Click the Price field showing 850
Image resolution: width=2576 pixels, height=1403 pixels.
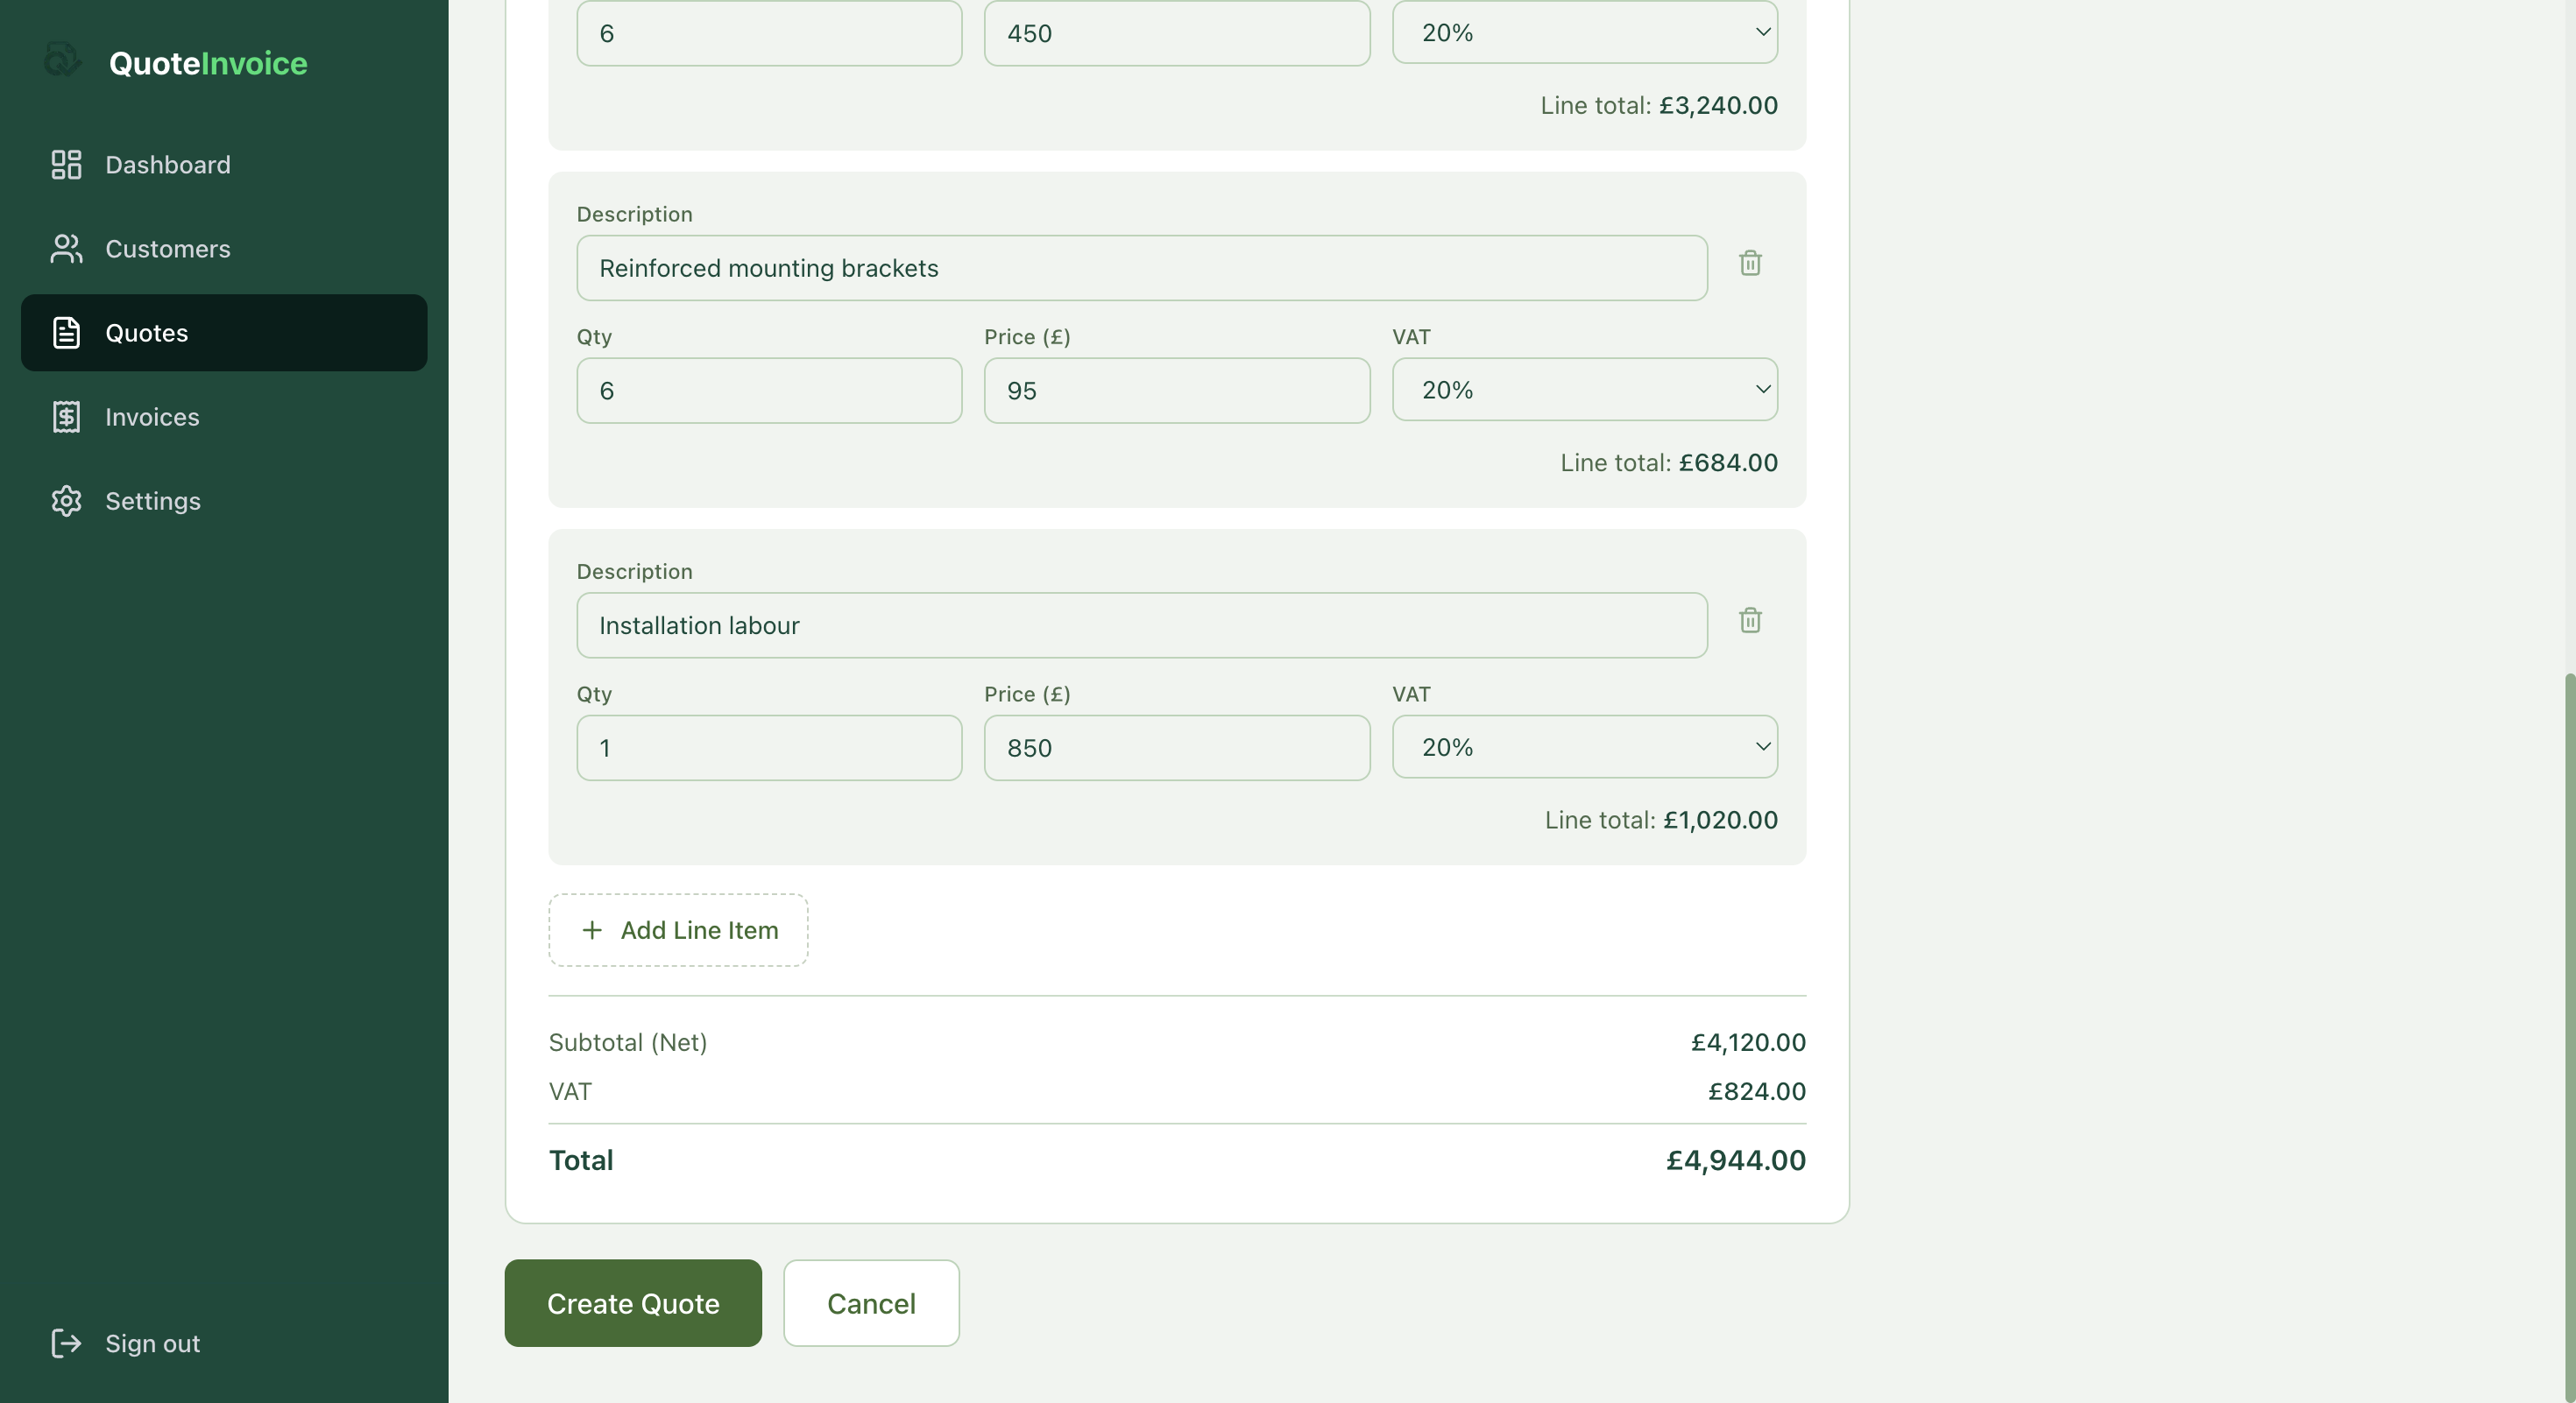(x=1176, y=747)
